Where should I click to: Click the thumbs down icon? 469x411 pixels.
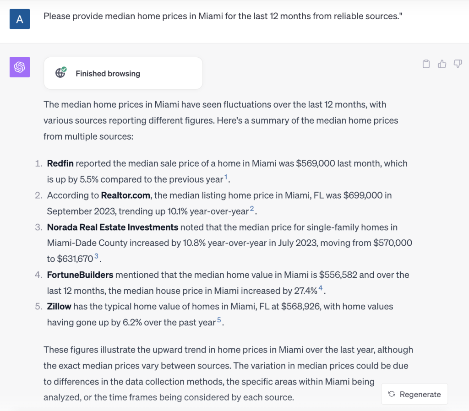tap(458, 64)
